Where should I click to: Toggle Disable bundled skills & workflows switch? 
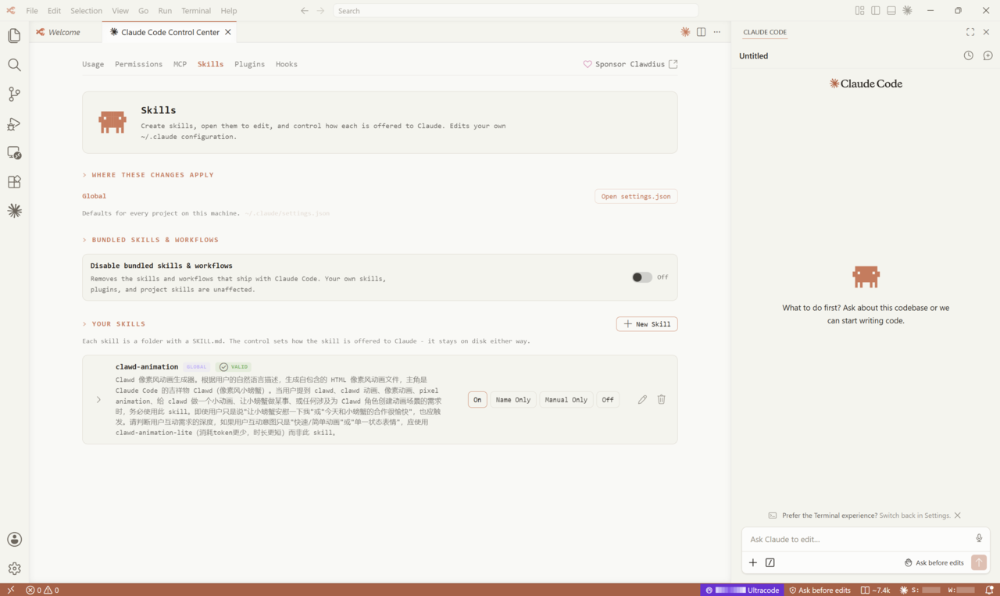(641, 277)
